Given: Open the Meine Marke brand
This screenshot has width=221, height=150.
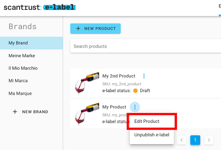Looking at the screenshot, I should 22,56.
